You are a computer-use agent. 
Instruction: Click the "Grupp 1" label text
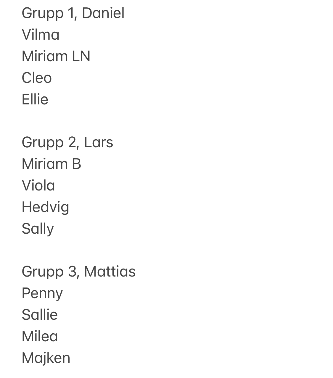click(47, 13)
